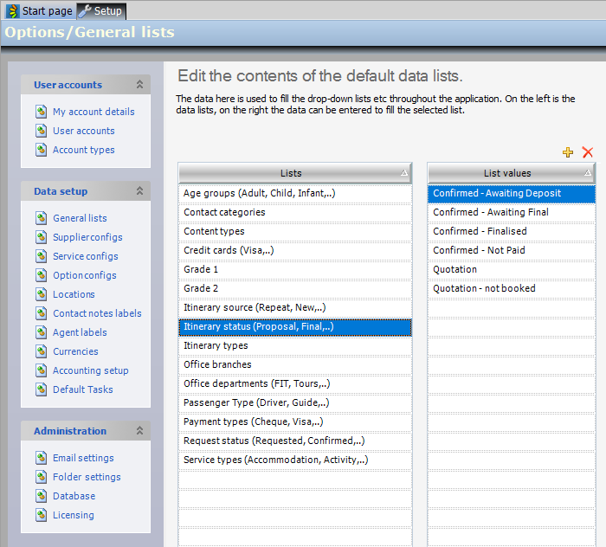Click the icon next to Supplier configs
The width and height of the screenshot is (606, 547).
pyautogui.click(x=41, y=237)
